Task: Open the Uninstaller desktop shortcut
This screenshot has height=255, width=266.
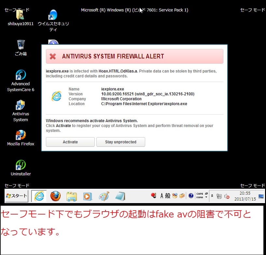Action: tap(21, 168)
